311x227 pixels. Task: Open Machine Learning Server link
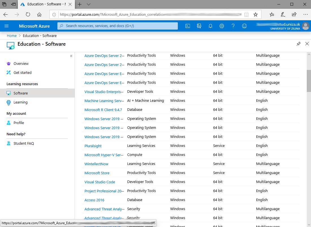point(104,101)
